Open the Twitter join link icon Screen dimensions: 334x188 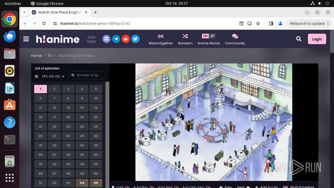[x=135, y=39]
